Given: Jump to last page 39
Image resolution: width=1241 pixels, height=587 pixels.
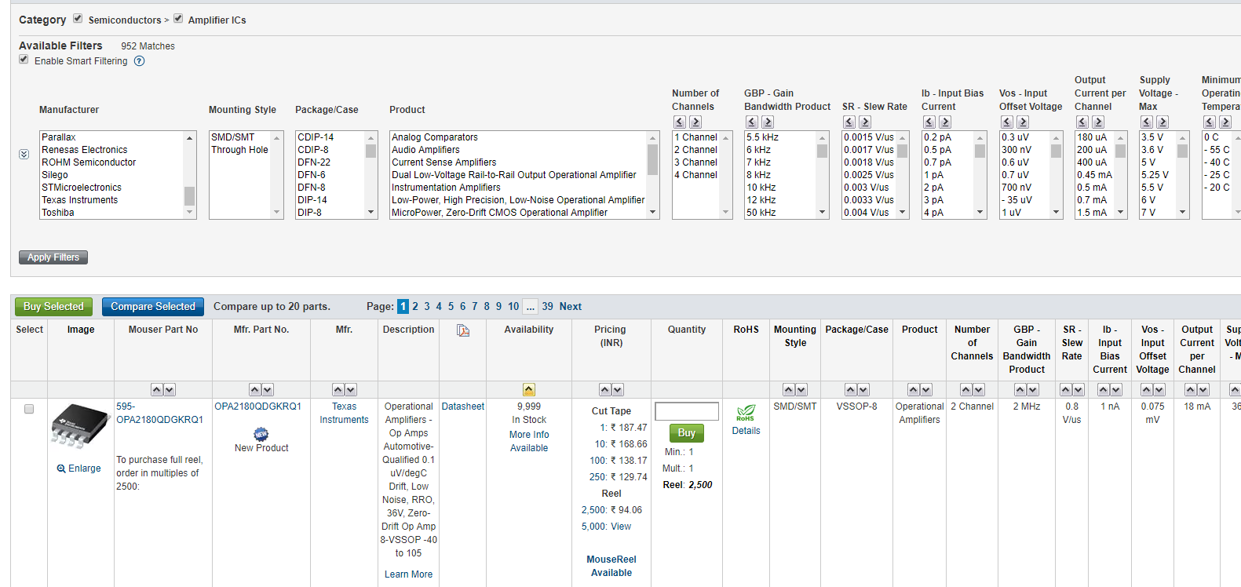Looking at the screenshot, I should (547, 307).
